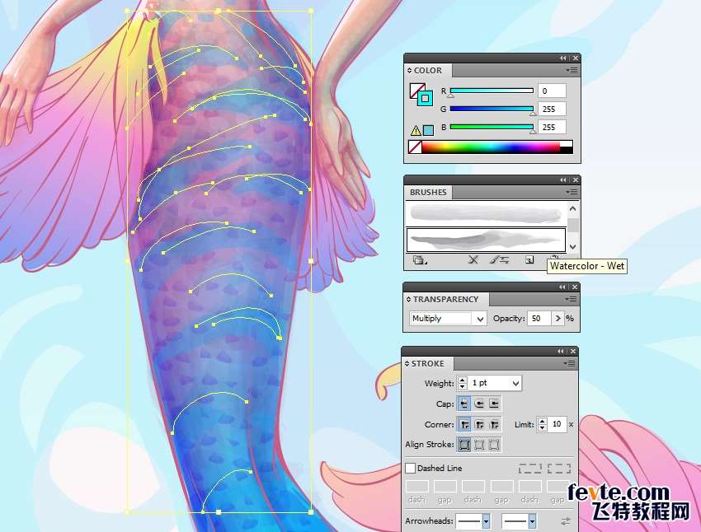Select the Bevel Join corner option

(493, 424)
